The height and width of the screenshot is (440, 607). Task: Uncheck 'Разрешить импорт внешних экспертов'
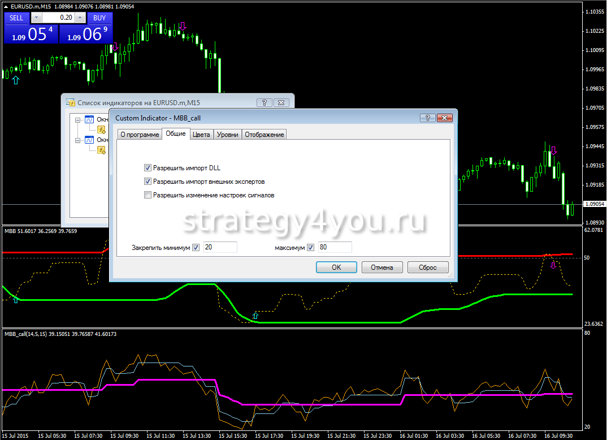[x=148, y=182]
